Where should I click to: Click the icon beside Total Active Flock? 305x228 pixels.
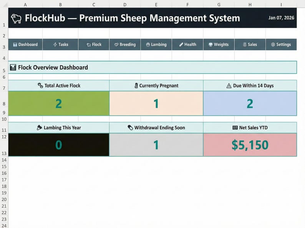click(40, 85)
